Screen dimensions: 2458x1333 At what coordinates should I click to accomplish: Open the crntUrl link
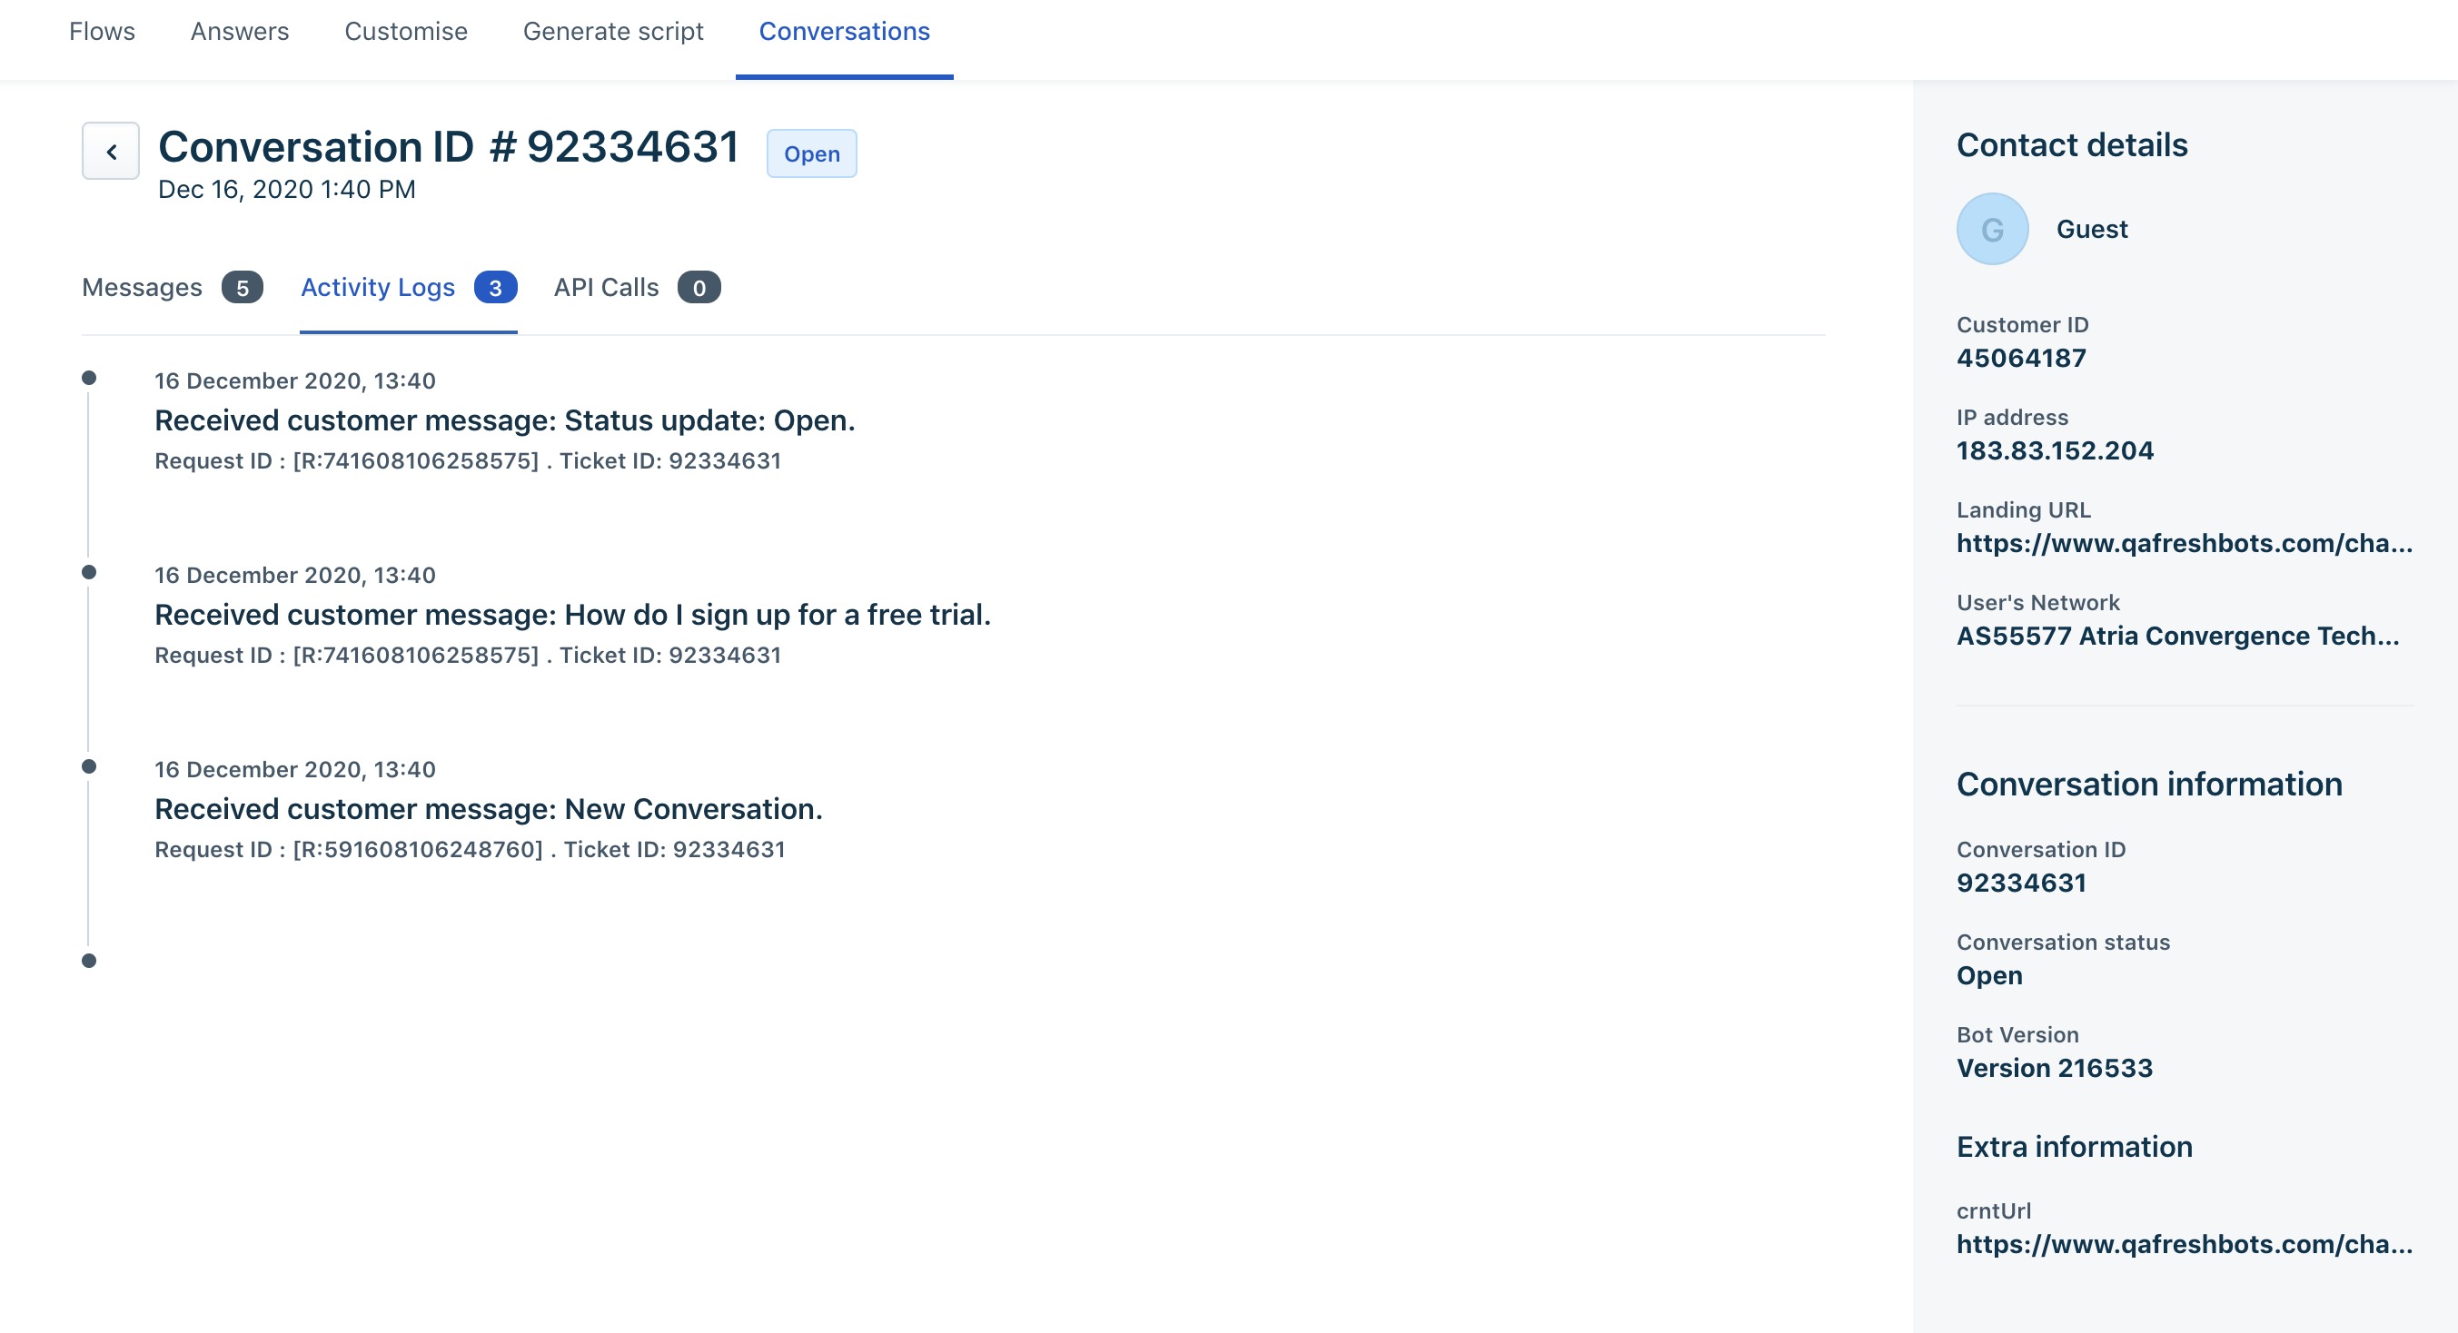point(2183,1243)
